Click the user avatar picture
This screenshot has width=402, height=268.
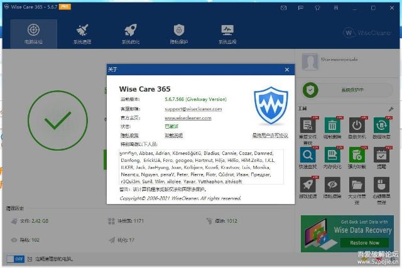click(x=310, y=62)
